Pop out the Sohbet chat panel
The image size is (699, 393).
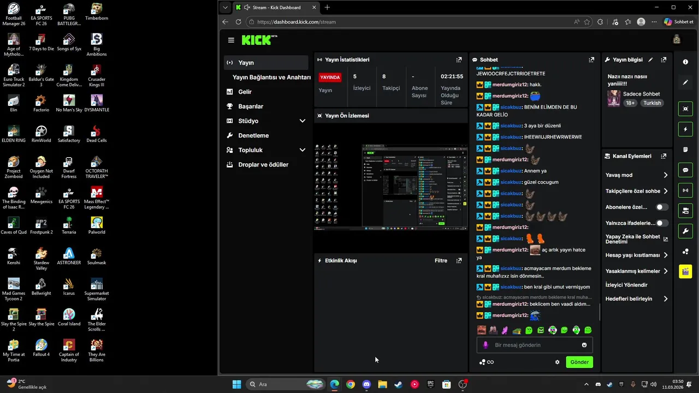coord(591,59)
